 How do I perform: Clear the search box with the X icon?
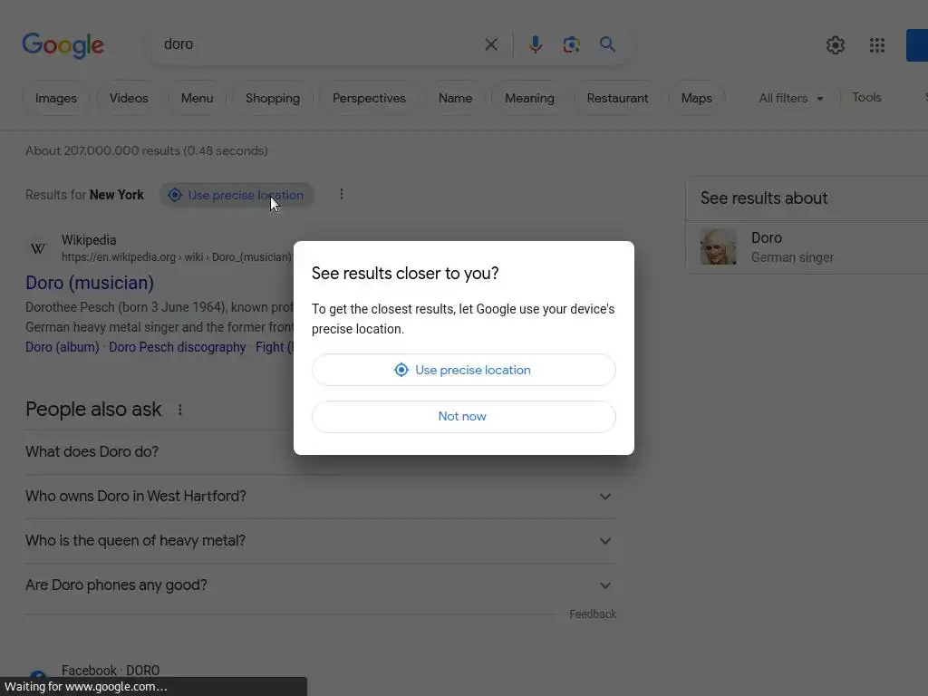point(490,44)
